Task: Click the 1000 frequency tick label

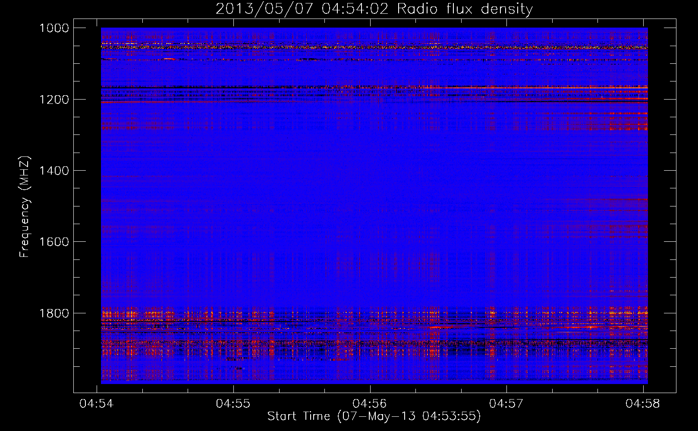Action: [x=54, y=28]
